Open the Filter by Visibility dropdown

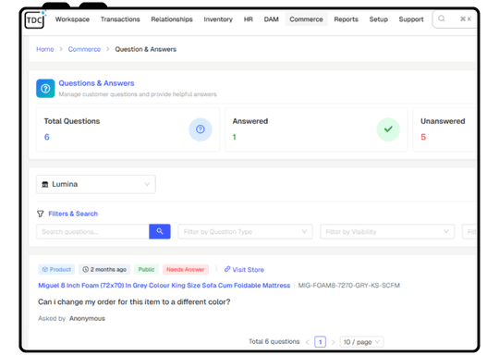[x=387, y=232]
